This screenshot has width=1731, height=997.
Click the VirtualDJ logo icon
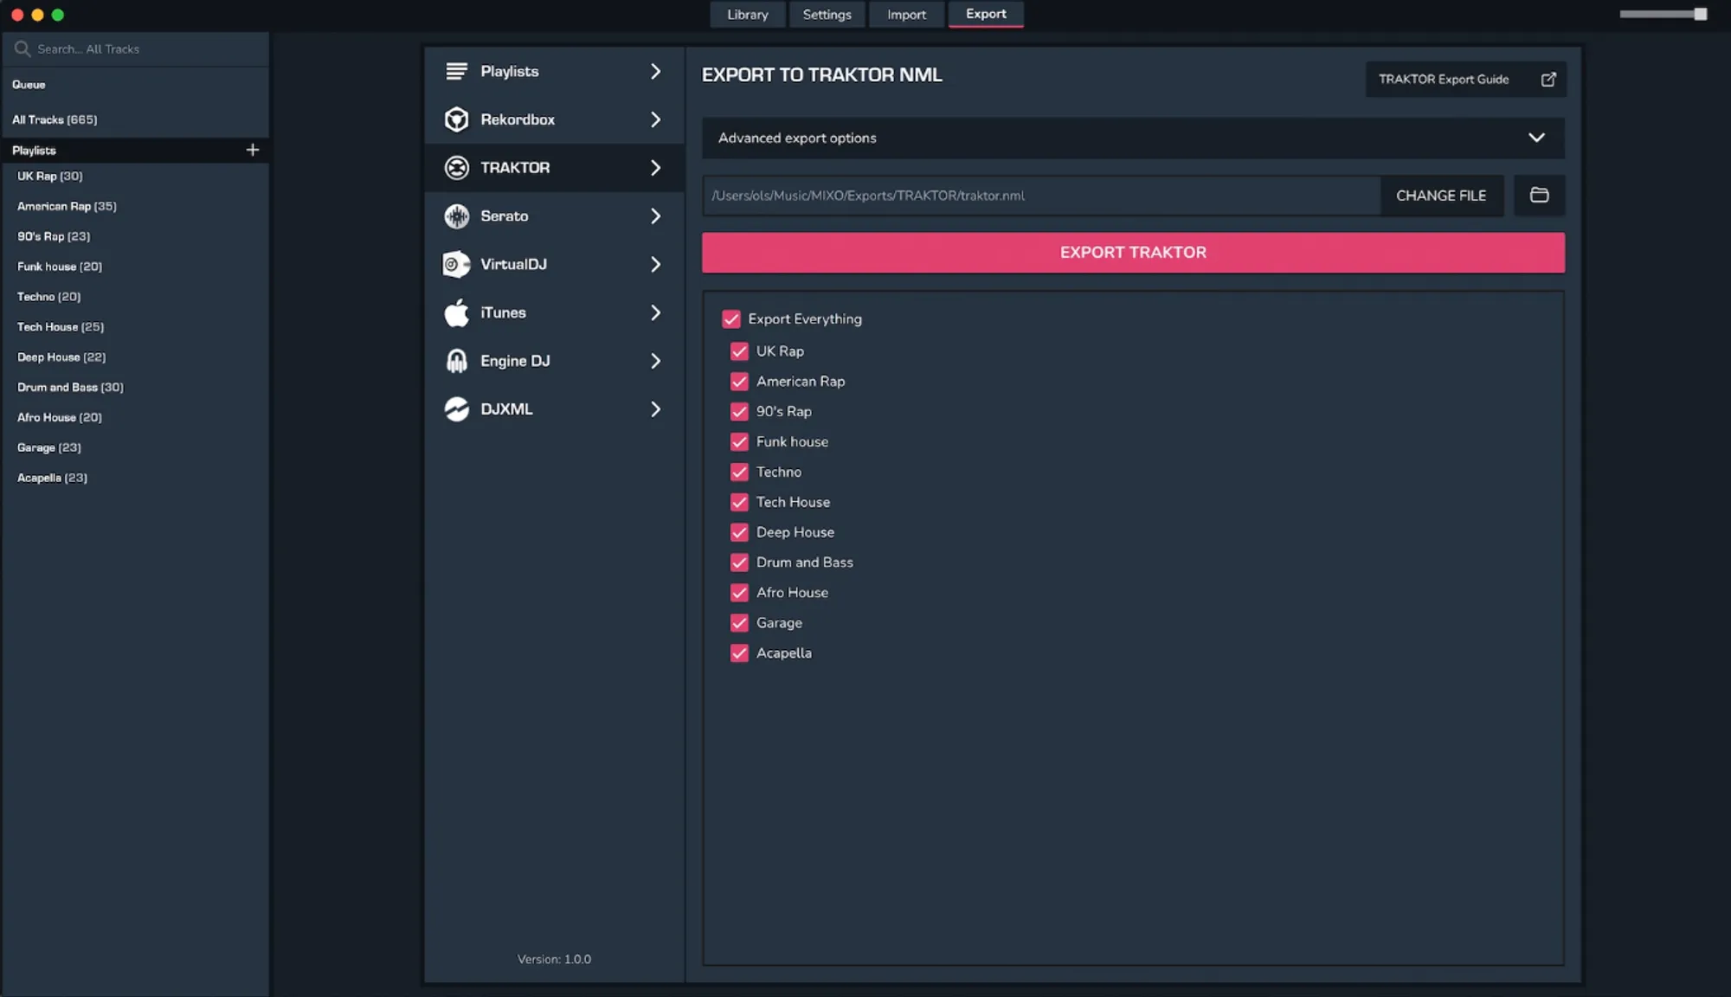point(456,264)
